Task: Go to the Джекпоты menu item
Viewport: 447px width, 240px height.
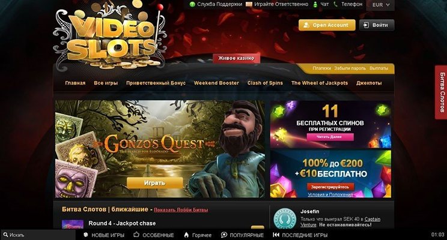Action: (x=369, y=83)
